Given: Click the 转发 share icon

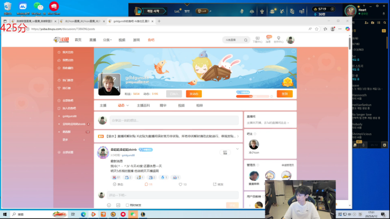Looking at the screenshot, I should coord(218,184).
